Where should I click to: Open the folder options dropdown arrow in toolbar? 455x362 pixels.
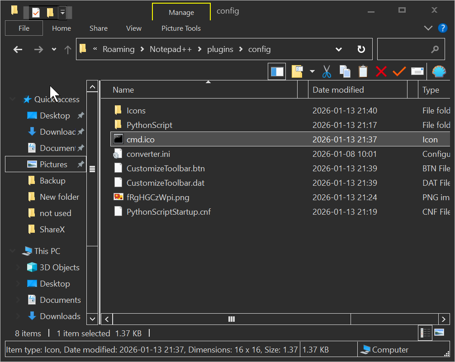tap(312, 71)
